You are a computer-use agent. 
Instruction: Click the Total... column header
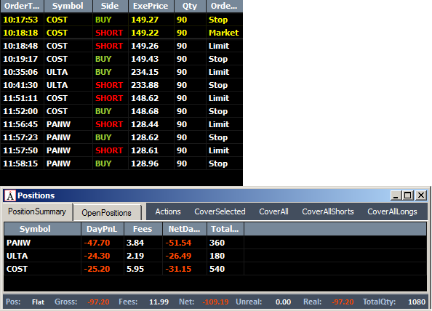(x=225, y=229)
